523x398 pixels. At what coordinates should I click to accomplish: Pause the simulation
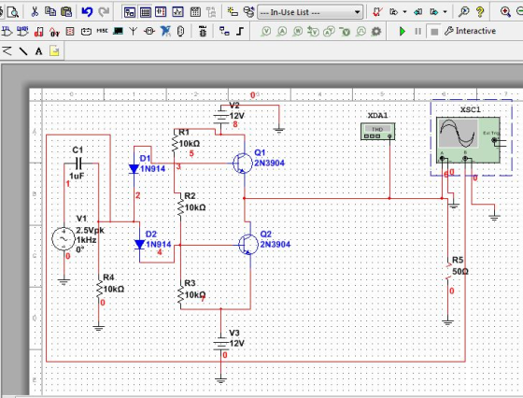pos(417,32)
